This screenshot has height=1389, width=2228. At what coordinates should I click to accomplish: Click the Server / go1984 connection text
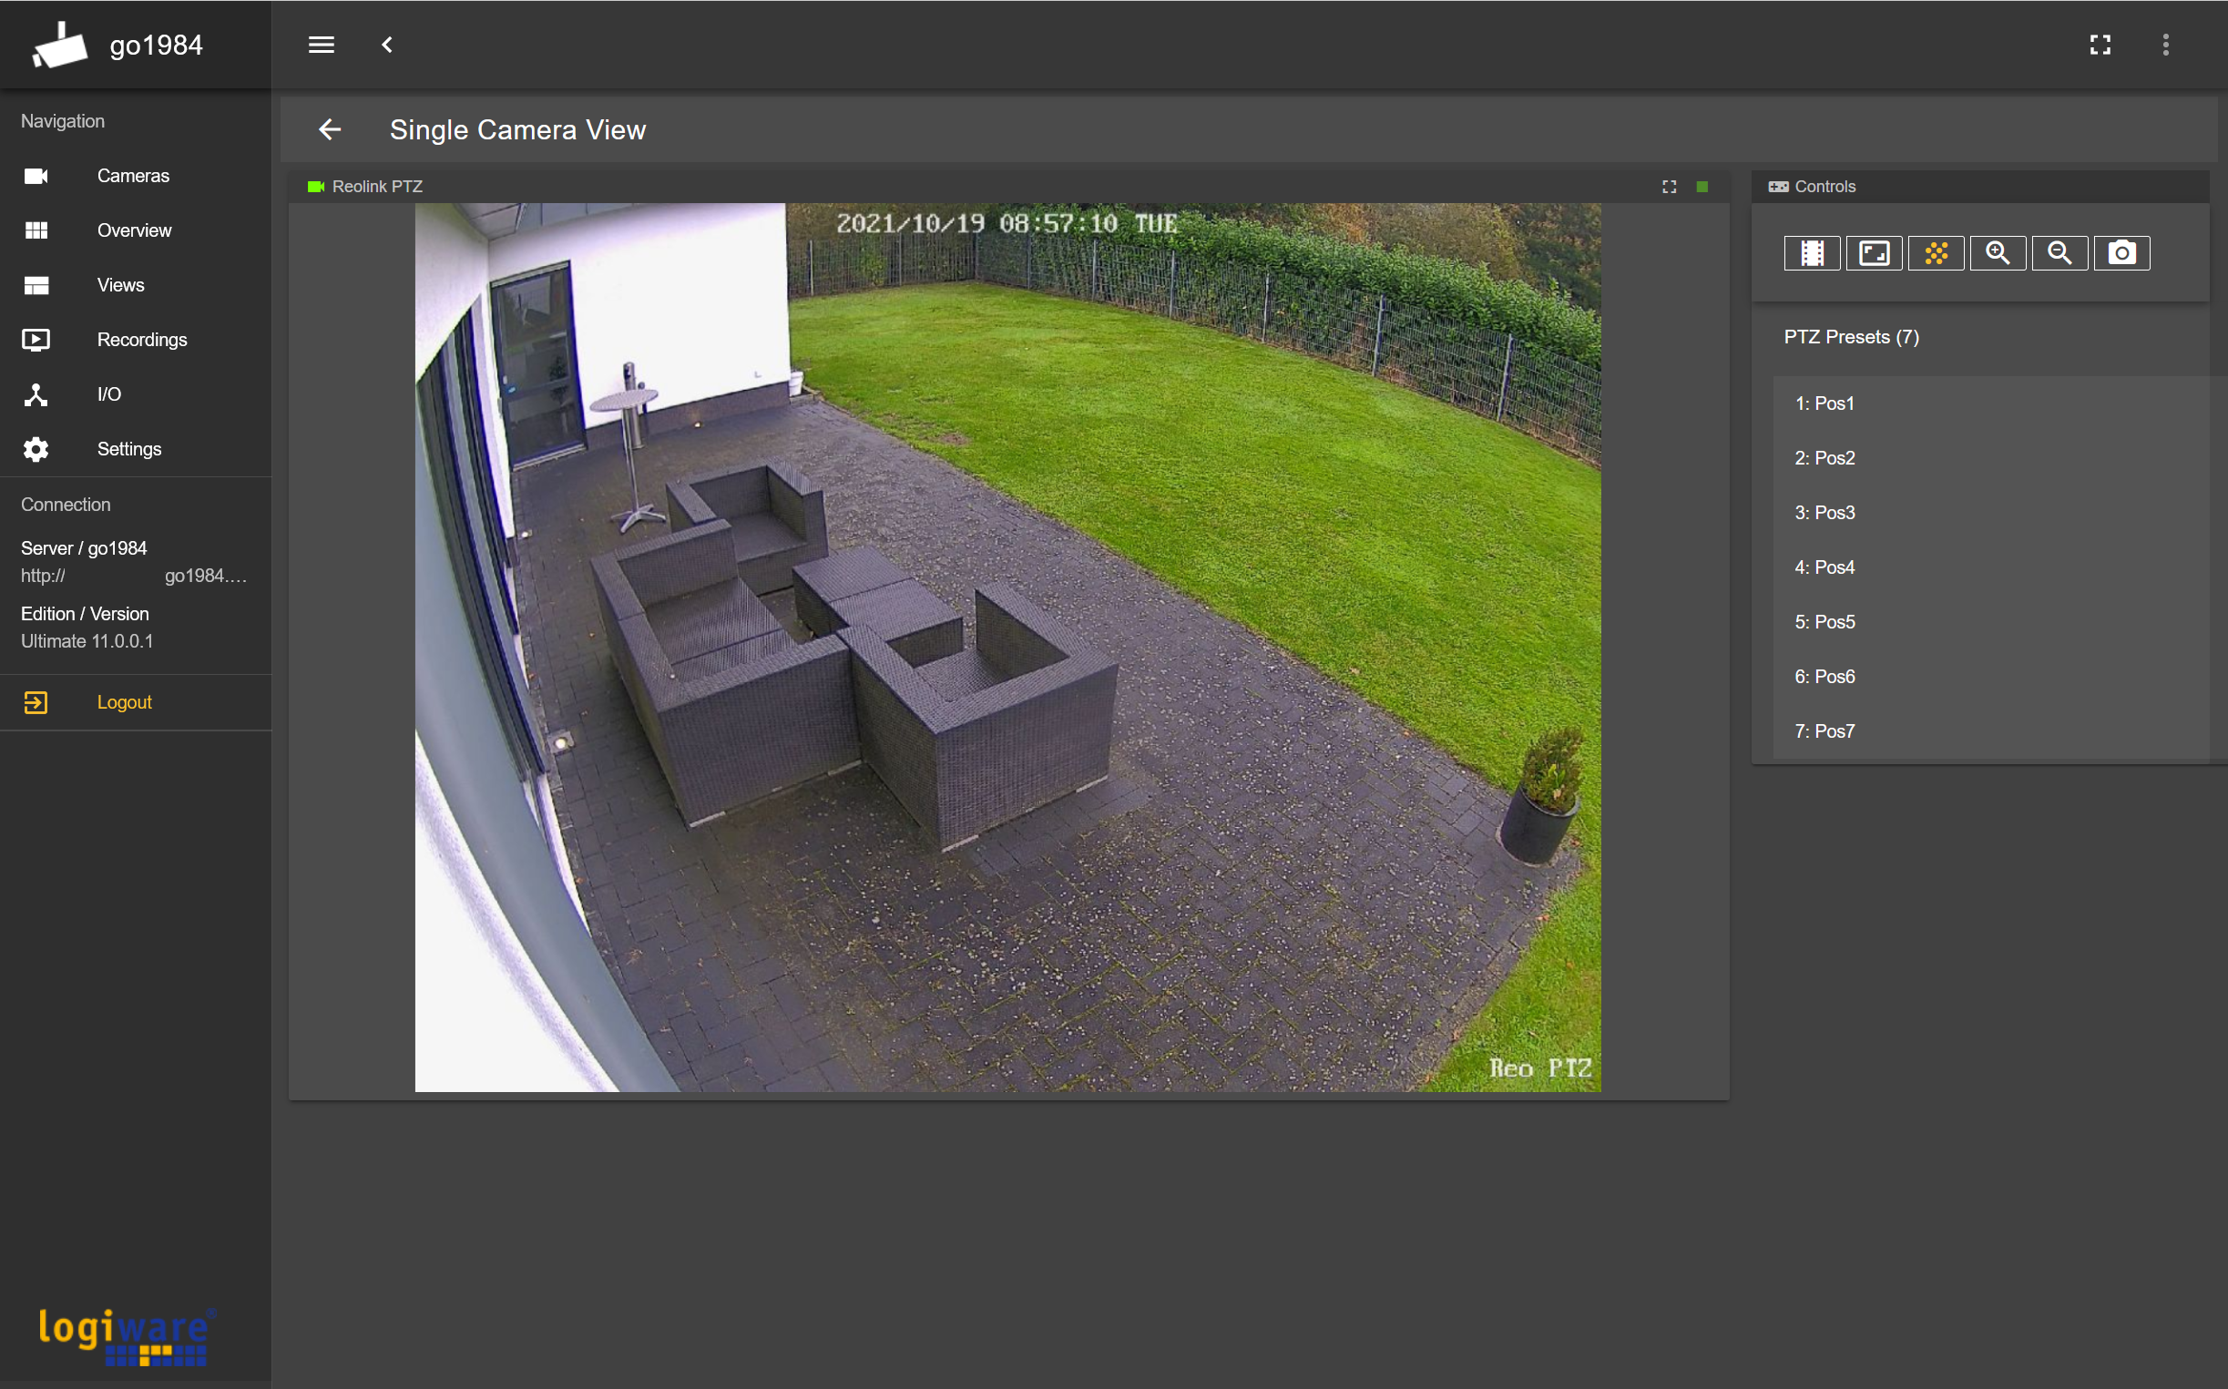click(x=84, y=548)
